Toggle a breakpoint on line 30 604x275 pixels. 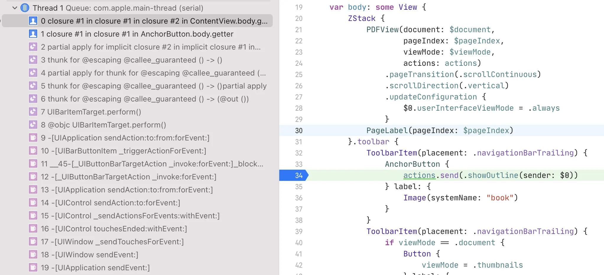[298, 130]
